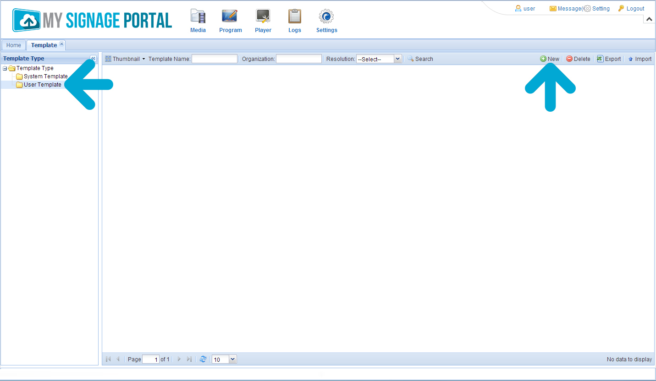Collapse the Template Type side panel
Viewport: 656px width, 381px height.
[93, 59]
